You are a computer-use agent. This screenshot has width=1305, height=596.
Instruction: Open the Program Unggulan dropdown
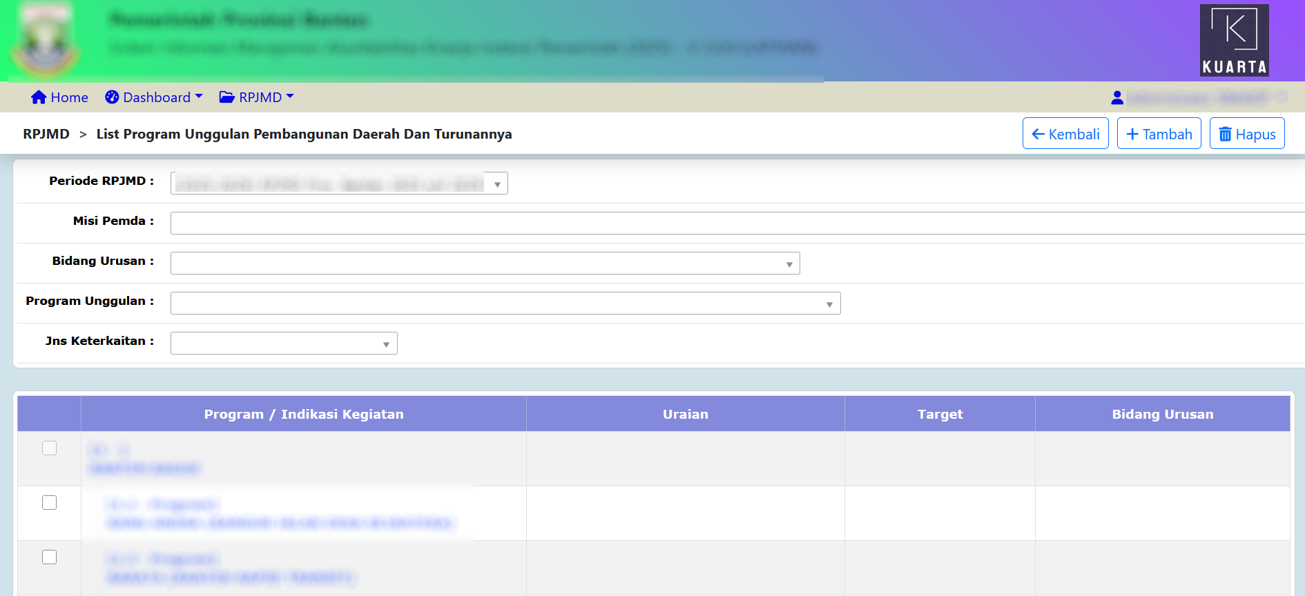coord(505,304)
